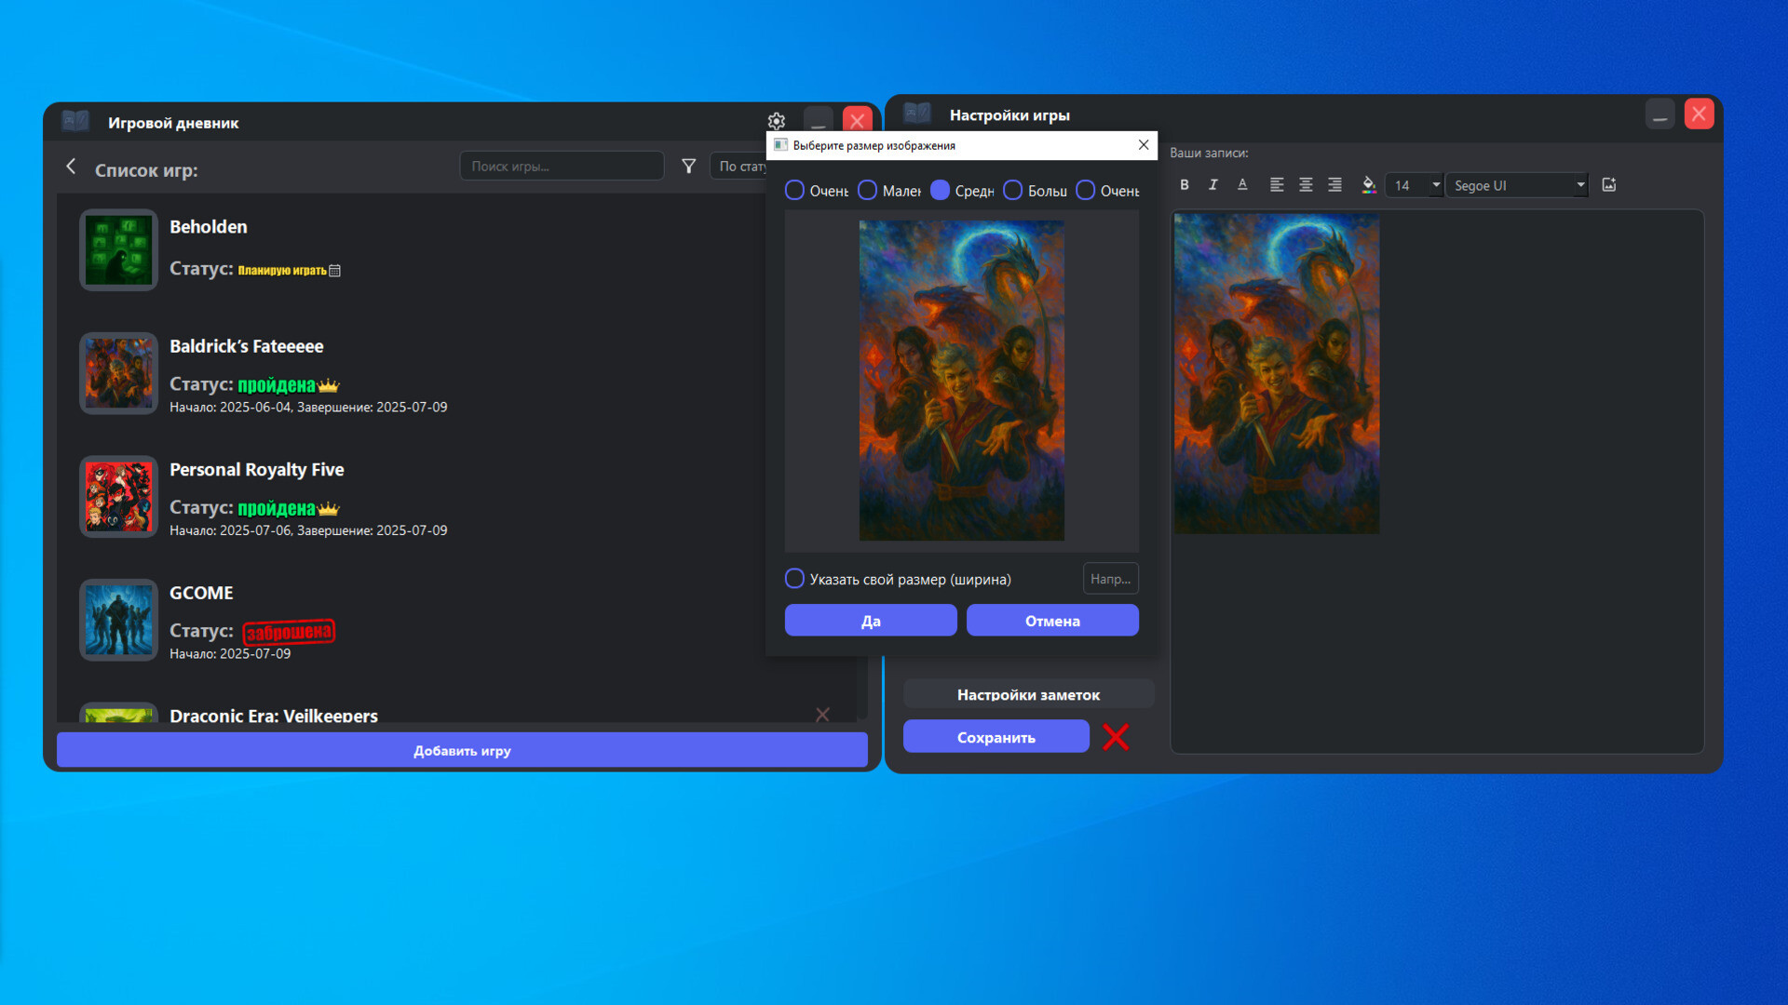Screen dimensions: 1788x1005
Task: Open diary settings gear icon
Action: (777, 121)
